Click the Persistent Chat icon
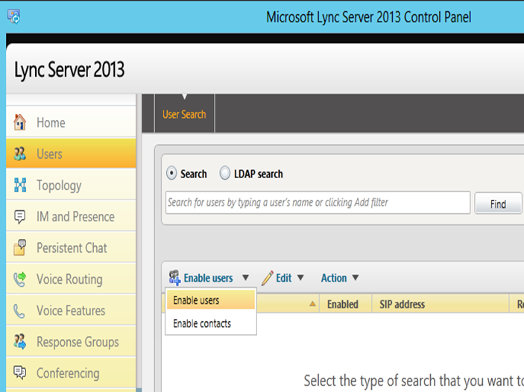524x392 pixels. (19, 247)
